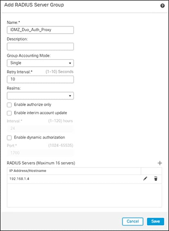
Task: Click the disabled Interval hours field
Action: tap(40, 129)
